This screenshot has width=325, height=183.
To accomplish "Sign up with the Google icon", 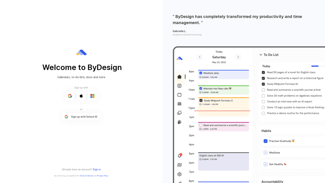I will pyautogui.click(x=70, y=96).
